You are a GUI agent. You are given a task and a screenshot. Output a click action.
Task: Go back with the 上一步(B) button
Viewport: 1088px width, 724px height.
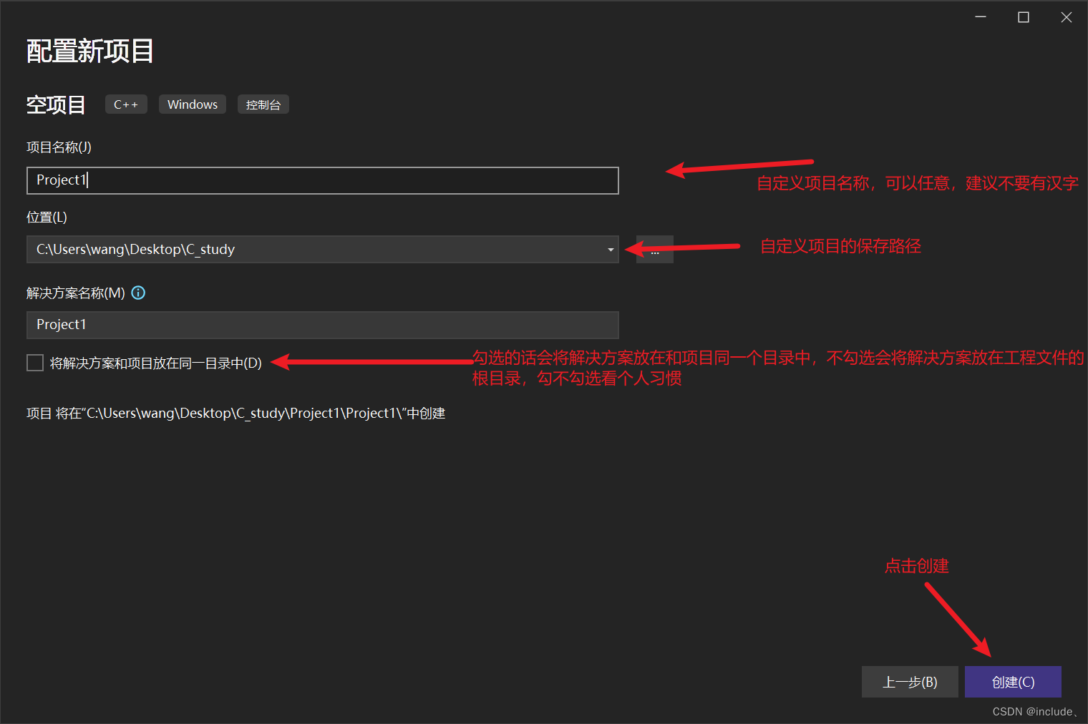click(910, 682)
